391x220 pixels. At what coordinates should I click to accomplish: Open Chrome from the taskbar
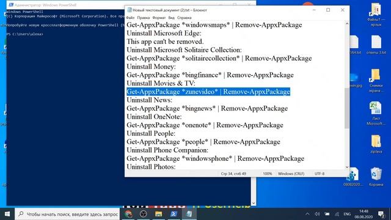[128, 214]
